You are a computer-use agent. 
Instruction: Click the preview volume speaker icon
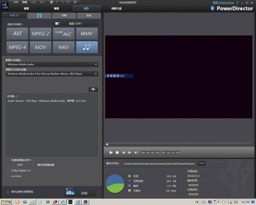136,152
